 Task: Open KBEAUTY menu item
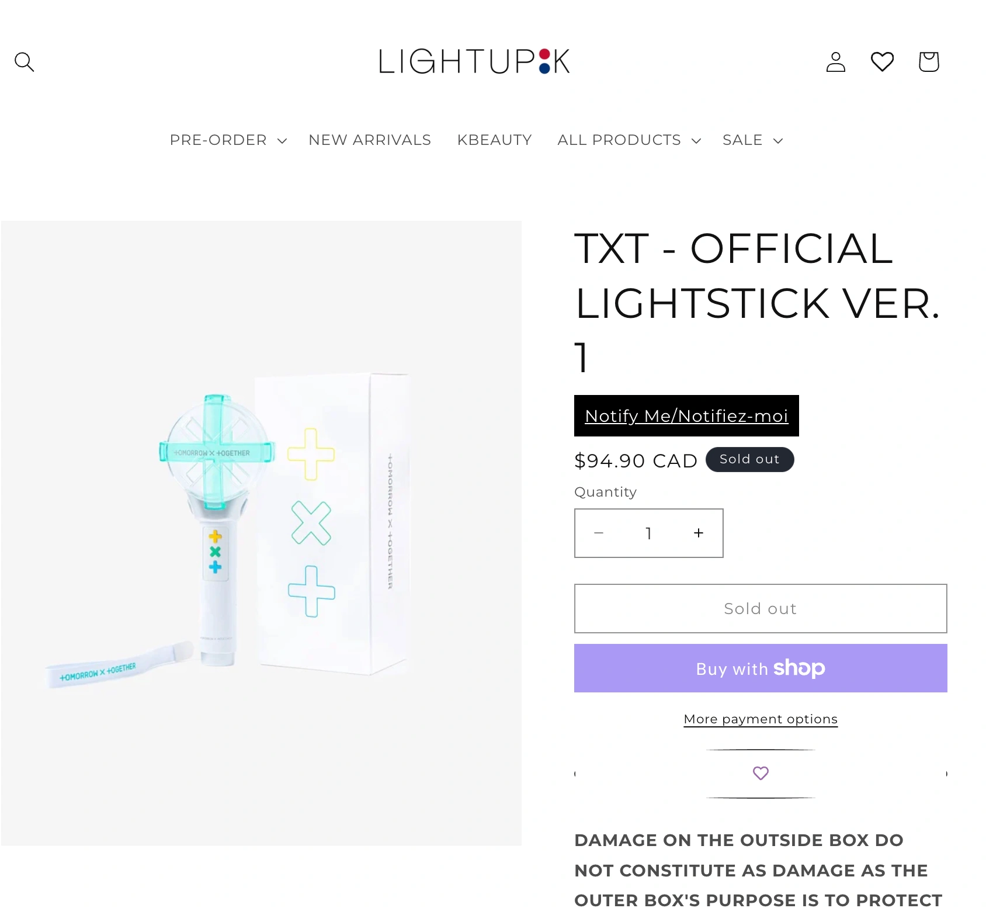494,140
